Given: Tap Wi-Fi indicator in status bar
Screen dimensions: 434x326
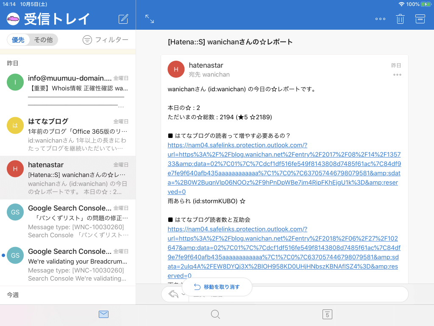Looking at the screenshot, I should click(x=401, y=4).
